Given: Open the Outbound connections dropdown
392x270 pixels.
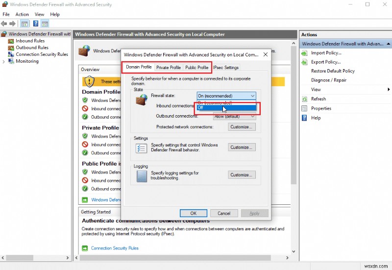Looking at the screenshot, I should click(x=235, y=117).
